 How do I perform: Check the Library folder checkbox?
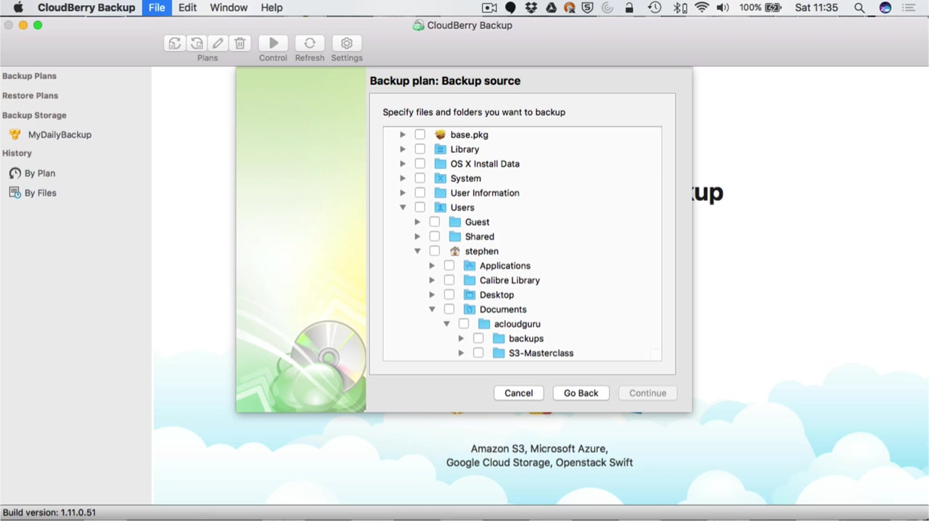(x=420, y=149)
